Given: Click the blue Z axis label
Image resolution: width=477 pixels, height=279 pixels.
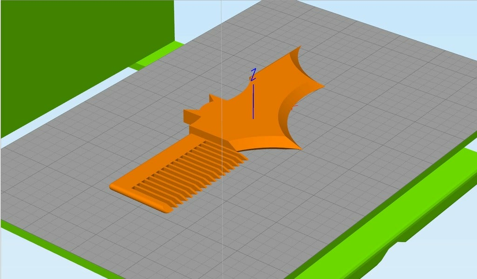Looking at the screenshot, I should (x=253, y=73).
